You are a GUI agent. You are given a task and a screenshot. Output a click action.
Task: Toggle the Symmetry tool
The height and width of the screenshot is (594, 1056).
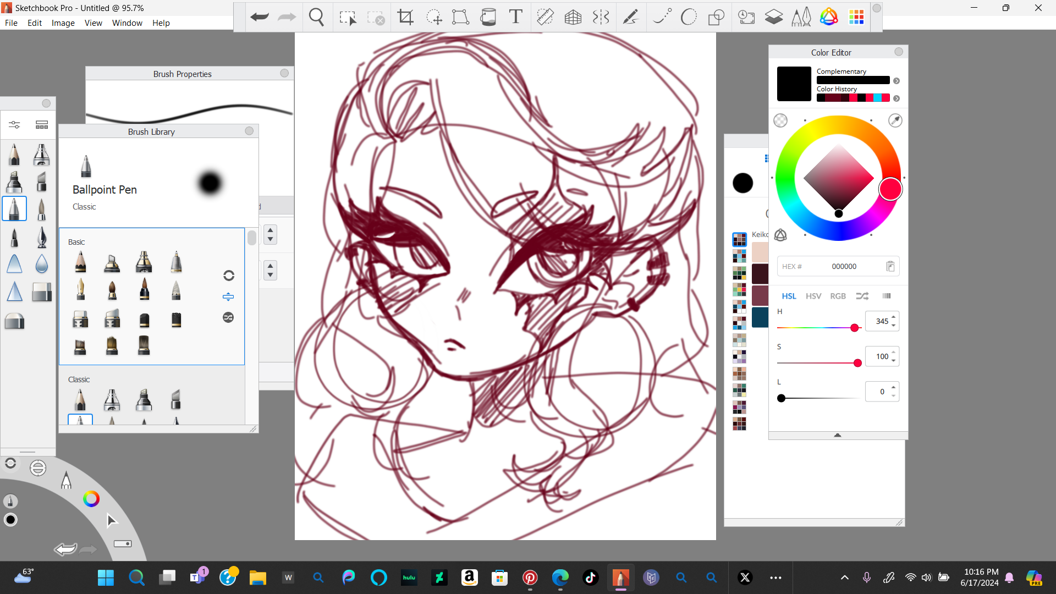click(x=601, y=17)
